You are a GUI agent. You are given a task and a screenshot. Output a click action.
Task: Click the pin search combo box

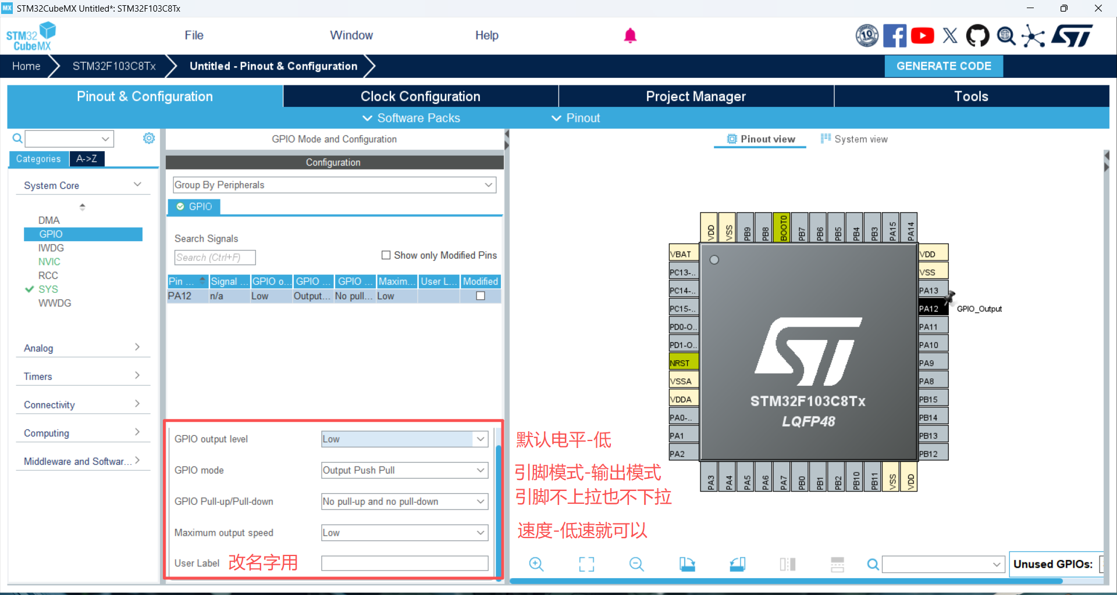[944, 564]
